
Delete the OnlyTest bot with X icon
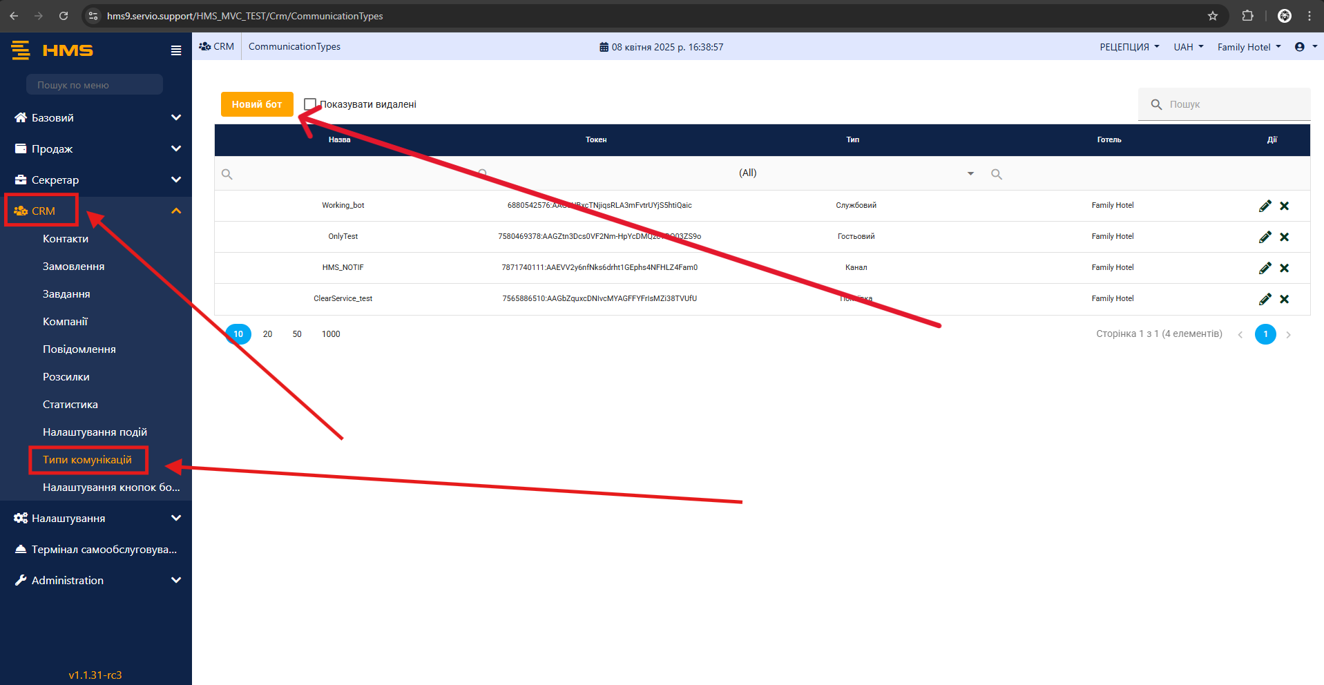[1284, 237]
